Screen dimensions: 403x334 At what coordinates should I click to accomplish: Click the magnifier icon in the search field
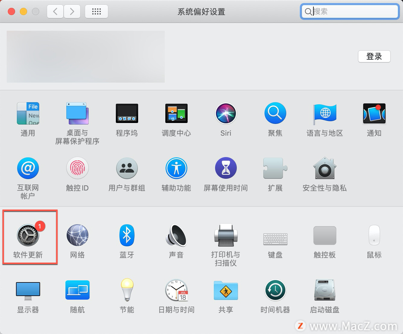coord(308,11)
